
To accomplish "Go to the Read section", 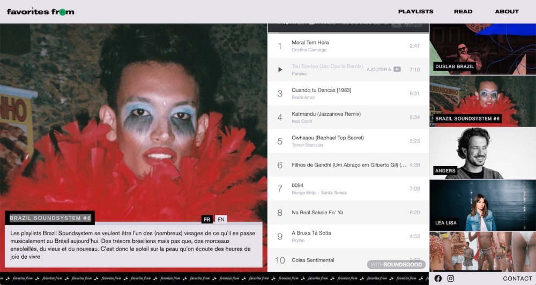I will coord(463,11).
